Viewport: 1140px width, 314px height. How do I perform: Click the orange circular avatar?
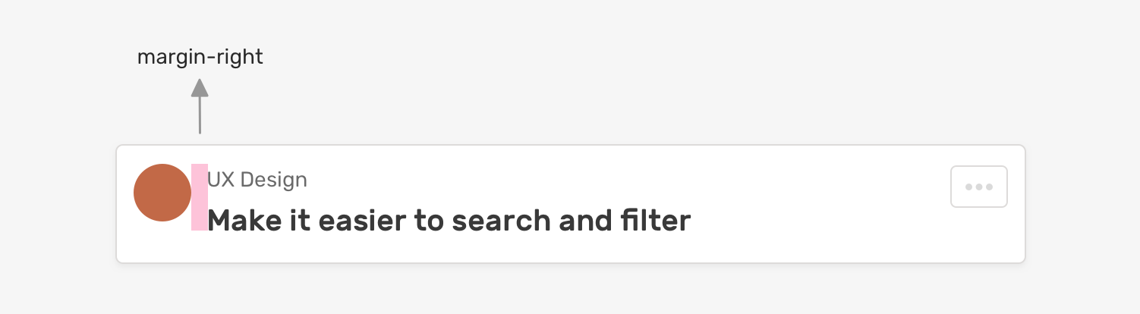tap(162, 193)
